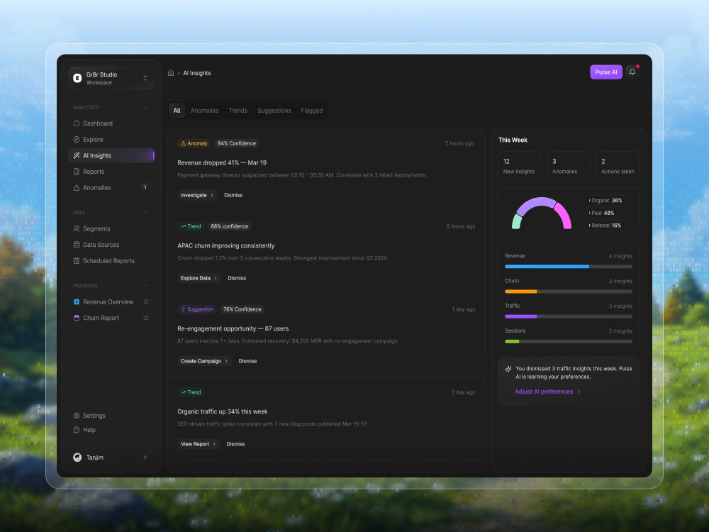
Task: Dismiss the APAC churn insight
Action: 237,278
